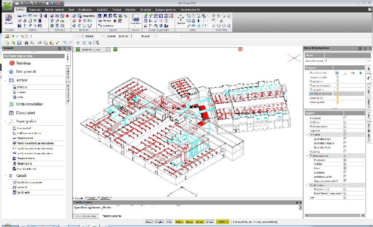Toggle Piano terzo visibility bulb
The image size is (373, 227).
click(x=337, y=98)
